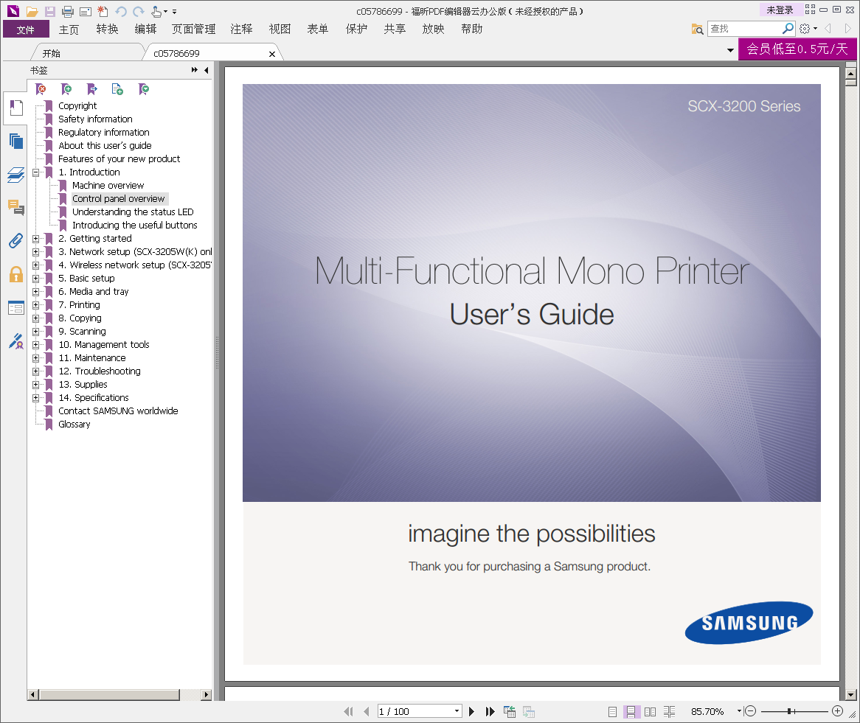Delete the selected bookmark

coord(41,88)
